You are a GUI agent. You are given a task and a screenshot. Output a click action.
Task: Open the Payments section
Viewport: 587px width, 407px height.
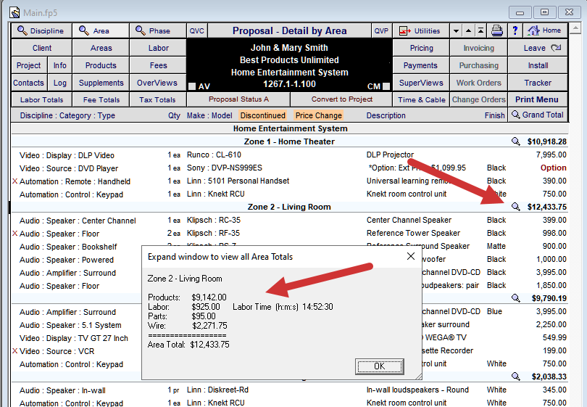pyautogui.click(x=421, y=65)
